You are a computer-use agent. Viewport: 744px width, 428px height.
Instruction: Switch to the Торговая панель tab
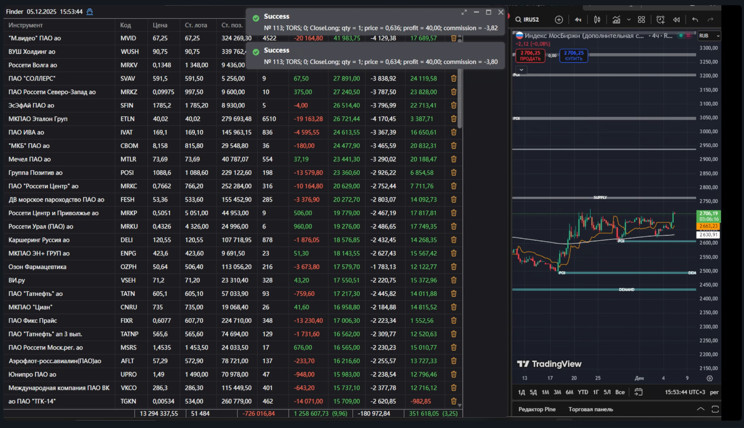point(590,409)
